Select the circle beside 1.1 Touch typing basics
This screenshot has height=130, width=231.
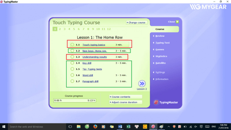[x=72, y=45]
